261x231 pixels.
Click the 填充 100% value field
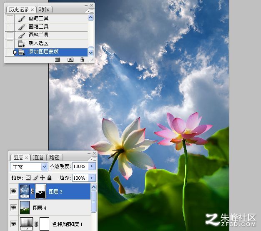(80, 178)
